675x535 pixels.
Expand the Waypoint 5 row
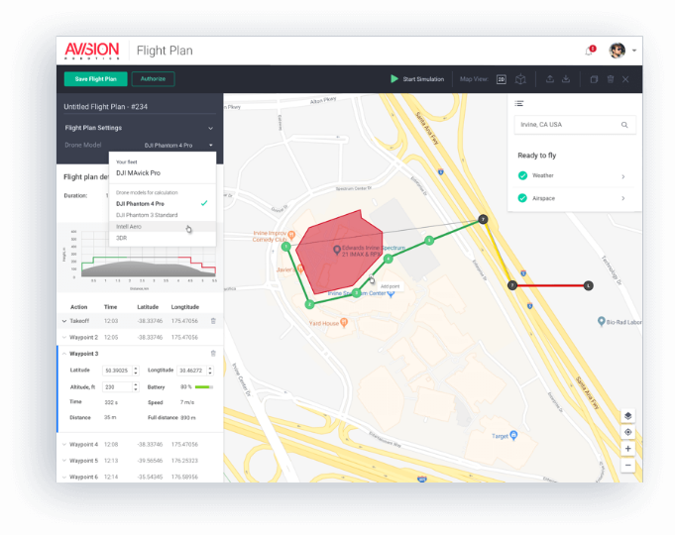pyautogui.click(x=64, y=461)
